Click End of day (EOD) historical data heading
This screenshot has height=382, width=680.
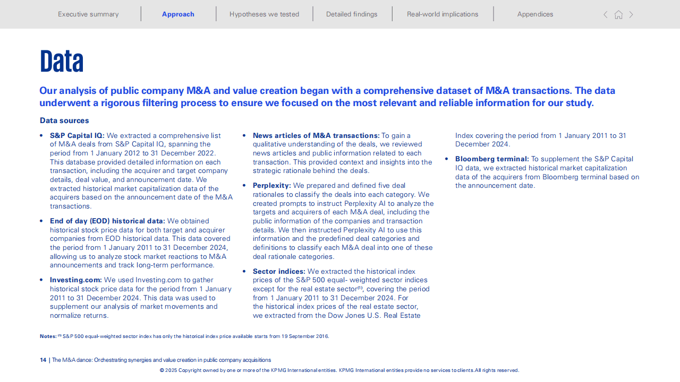[108, 221]
